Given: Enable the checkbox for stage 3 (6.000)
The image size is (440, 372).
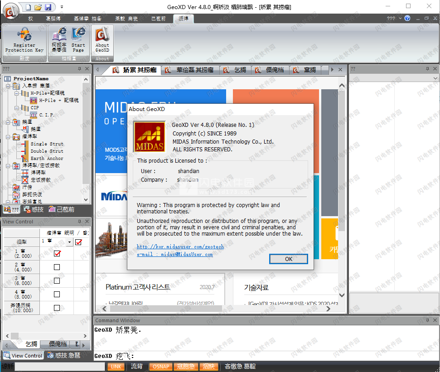Looking at the screenshot, I should point(57,280).
